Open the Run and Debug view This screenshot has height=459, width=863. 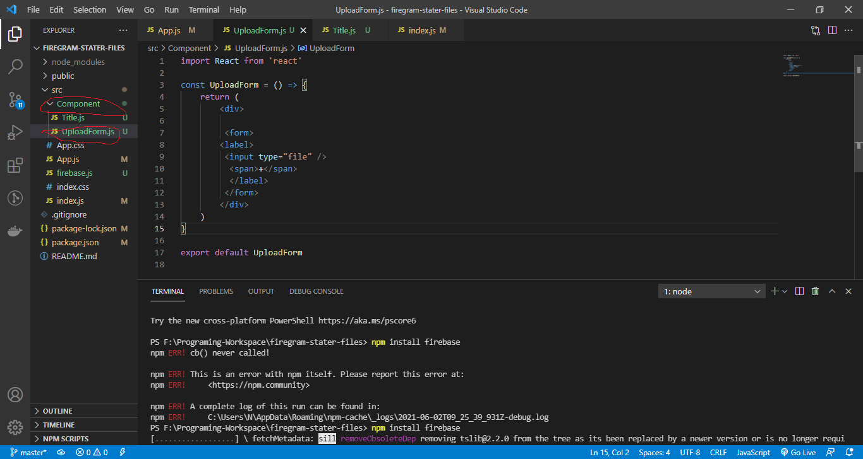coord(15,132)
